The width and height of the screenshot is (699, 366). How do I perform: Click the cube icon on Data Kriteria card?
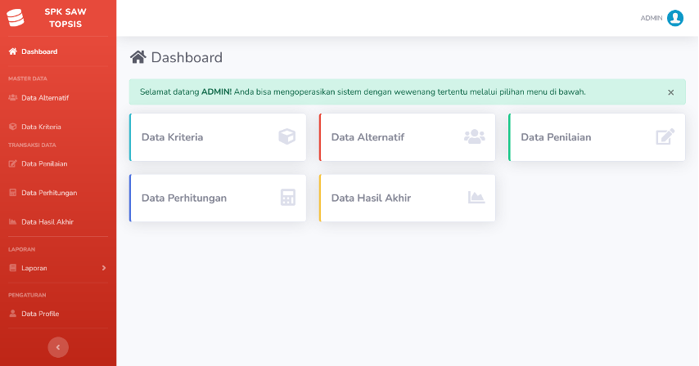click(x=287, y=136)
